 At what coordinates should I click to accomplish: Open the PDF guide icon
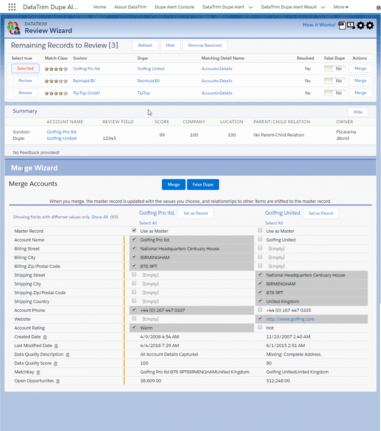coord(342,25)
